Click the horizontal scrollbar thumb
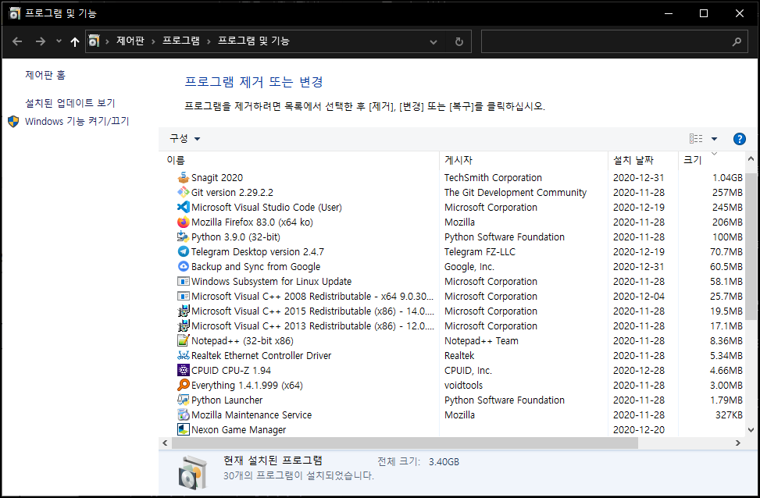The width and height of the screenshot is (760, 498). (405, 443)
